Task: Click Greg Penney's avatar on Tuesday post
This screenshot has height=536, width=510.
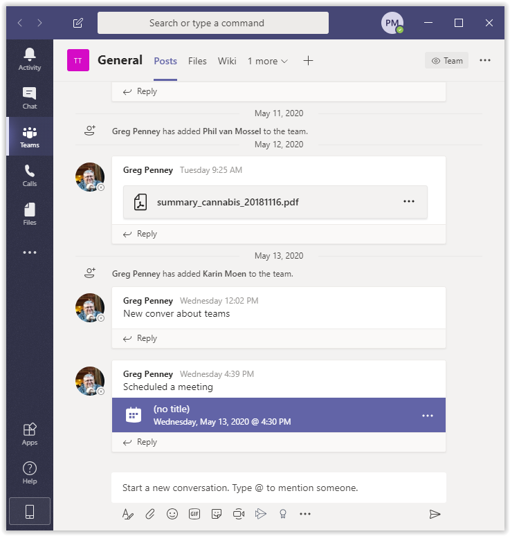Action: (90, 177)
